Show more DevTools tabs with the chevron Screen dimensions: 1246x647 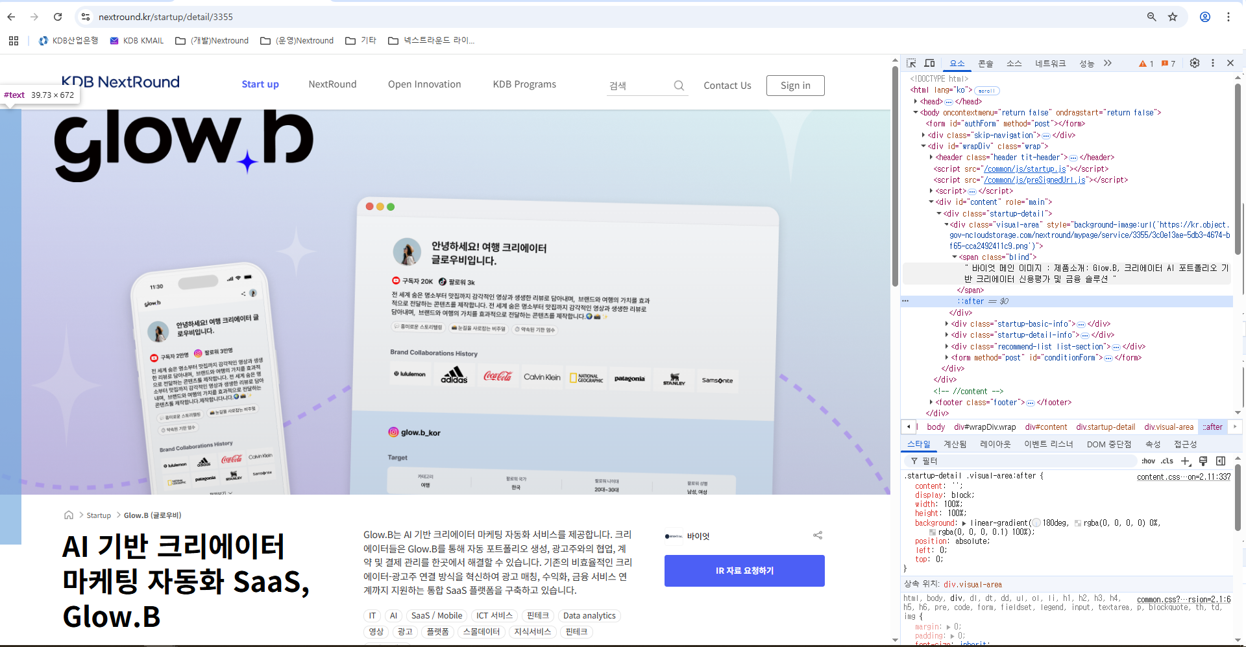point(1108,63)
